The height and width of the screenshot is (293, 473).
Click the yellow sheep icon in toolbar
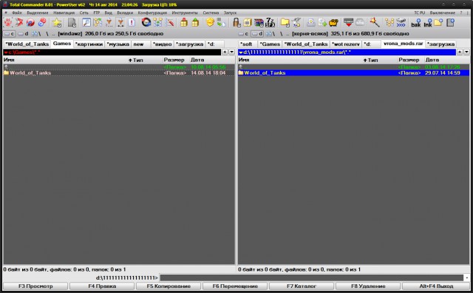click(333, 23)
